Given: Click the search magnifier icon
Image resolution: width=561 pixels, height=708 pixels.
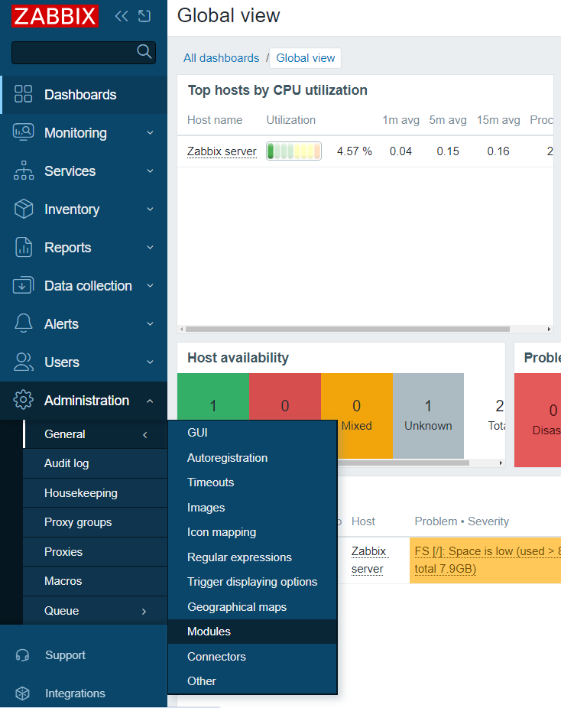Looking at the screenshot, I should [x=144, y=51].
